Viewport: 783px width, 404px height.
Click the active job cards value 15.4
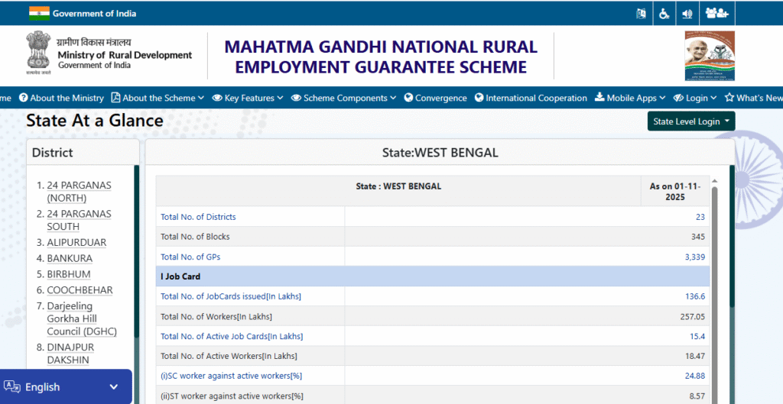pyautogui.click(x=697, y=337)
